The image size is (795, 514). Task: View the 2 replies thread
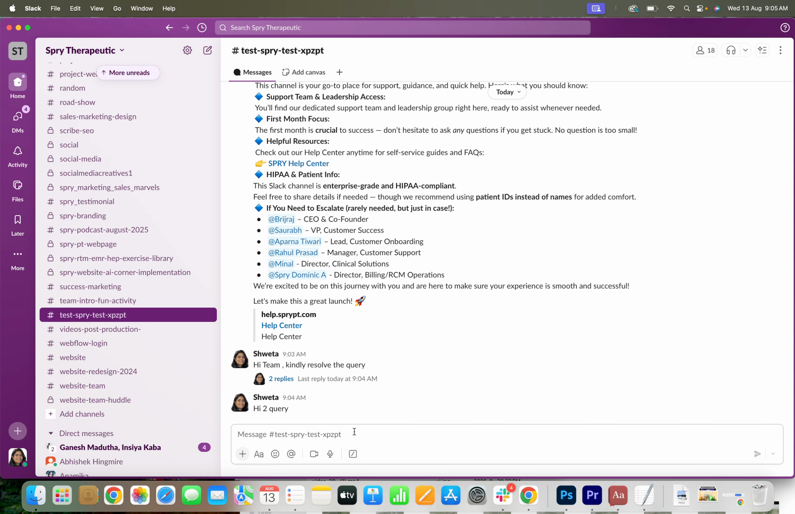click(x=281, y=378)
